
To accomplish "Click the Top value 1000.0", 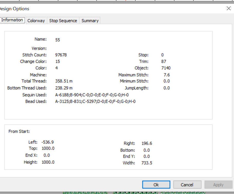I will point(48,148).
